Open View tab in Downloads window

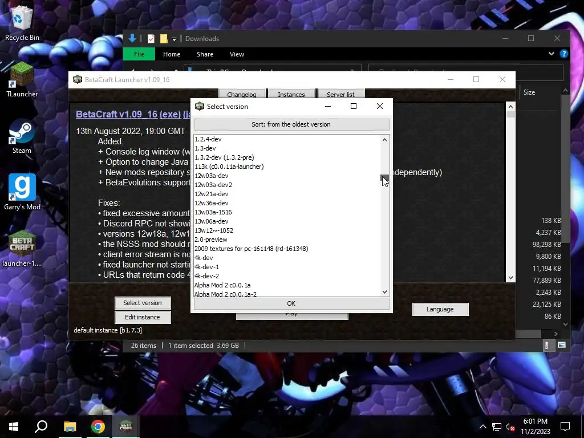pos(237,54)
